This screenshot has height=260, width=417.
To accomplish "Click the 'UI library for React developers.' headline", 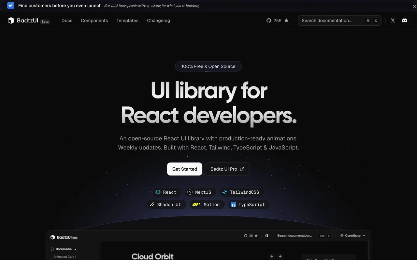I will (209, 103).
